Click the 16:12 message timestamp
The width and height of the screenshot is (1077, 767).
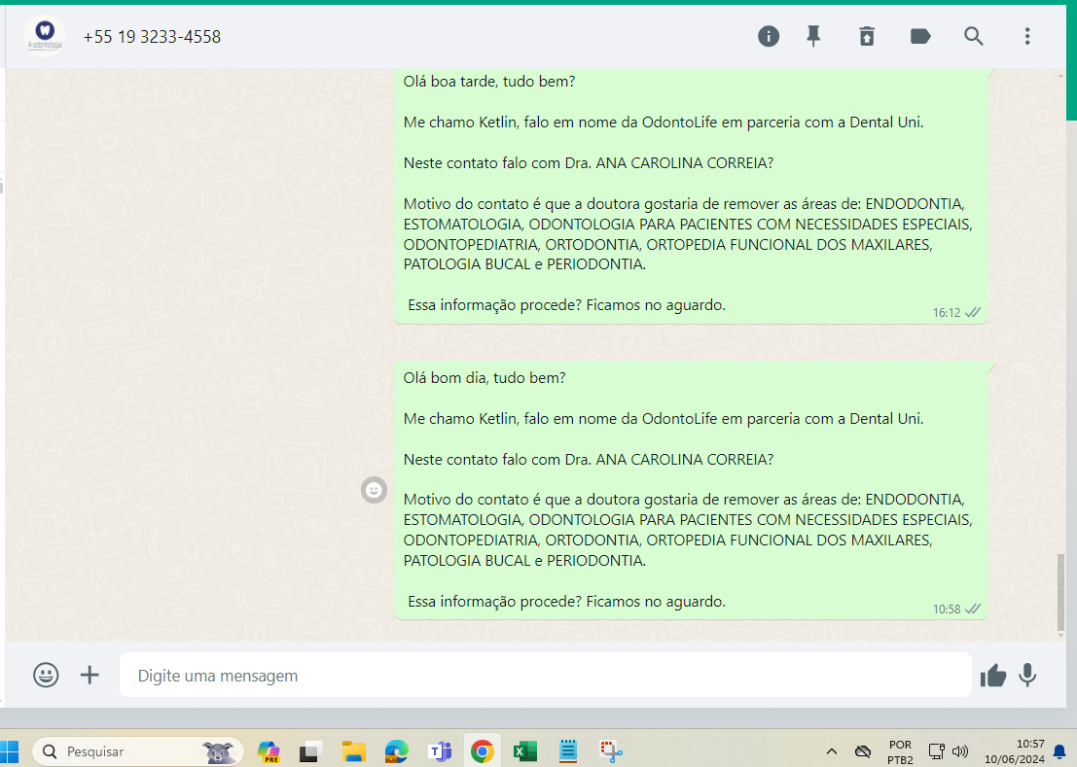click(946, 313)
